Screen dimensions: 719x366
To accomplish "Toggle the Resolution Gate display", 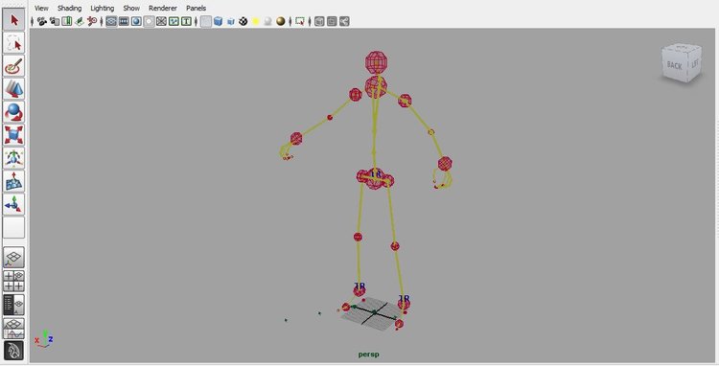I will pos(136,21).
